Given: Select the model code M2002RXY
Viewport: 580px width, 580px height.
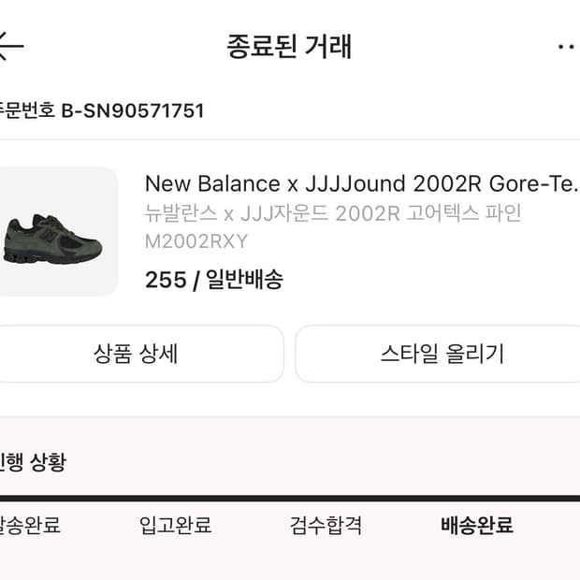Looking at the screenshot, I should click(x=196, y=241).
